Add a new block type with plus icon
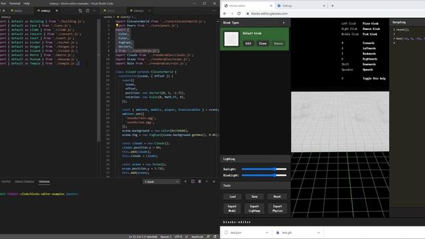The width and height of the screenshot is (425, 239). click(x=284, y=23)
